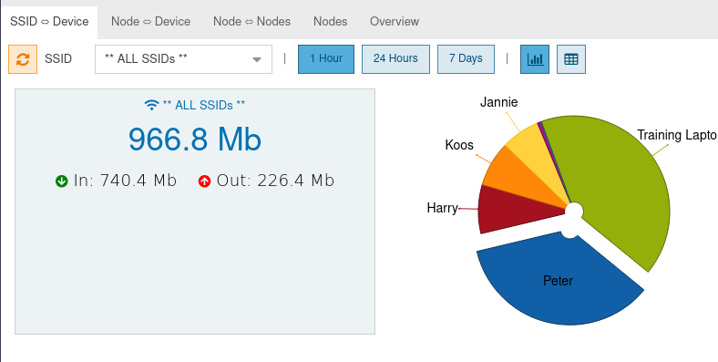Click the red upload arrow icon
This screenshot has width=718, height=362.
click(204, 181)
